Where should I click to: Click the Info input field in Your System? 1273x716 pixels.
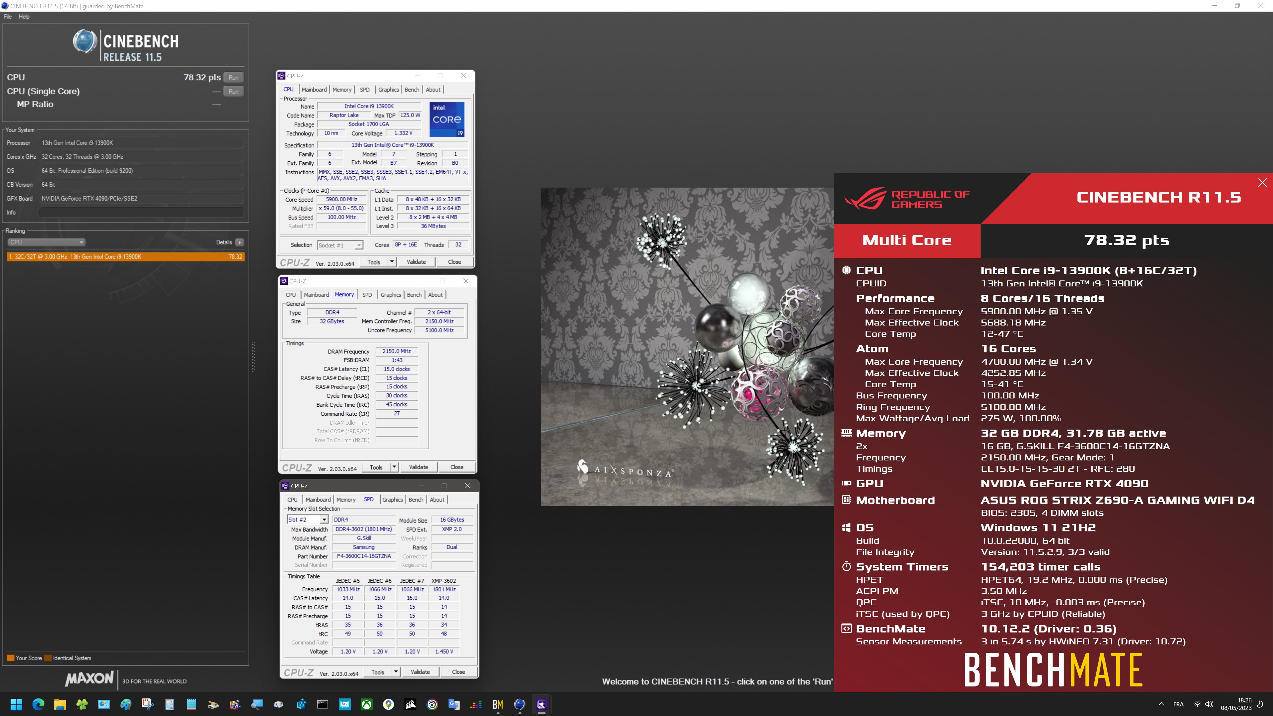[x=141, y=212]
